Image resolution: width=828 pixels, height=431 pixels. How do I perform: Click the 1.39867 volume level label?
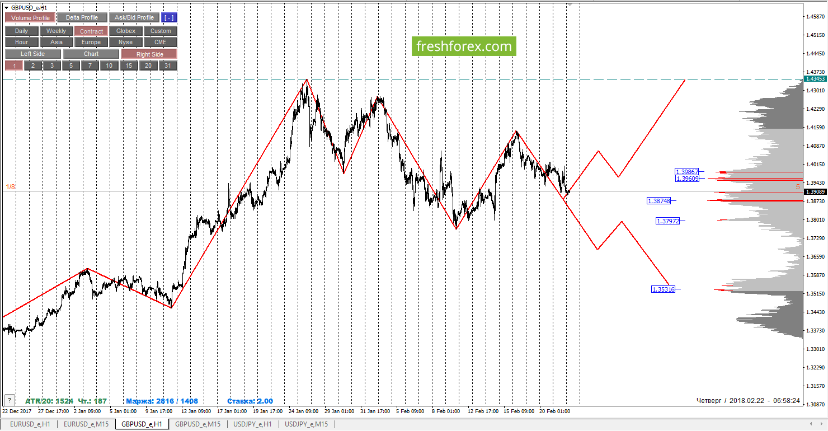tap(686, 172)
